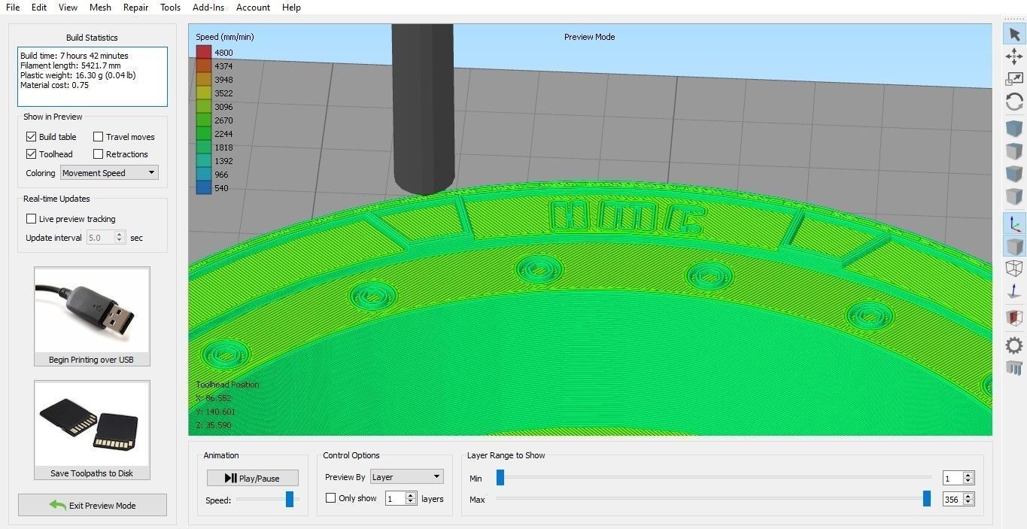This screenshot has width=1027, height=529.
Task: Click the Max layer range slider handle
Action: click(927, 498)
